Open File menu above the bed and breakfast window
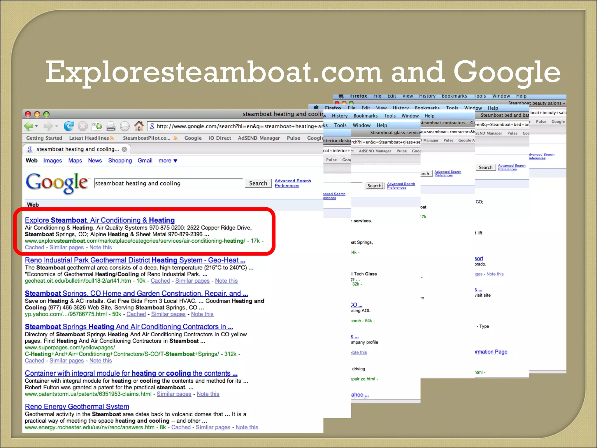 351,108
